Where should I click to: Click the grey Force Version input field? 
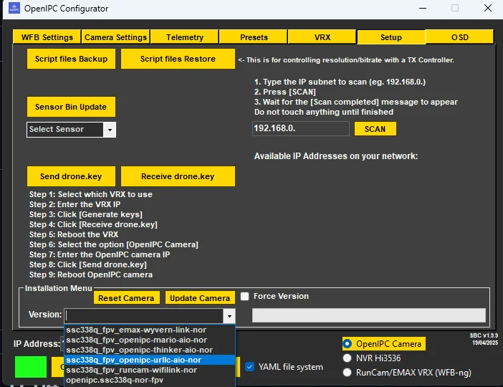point(368,315)
